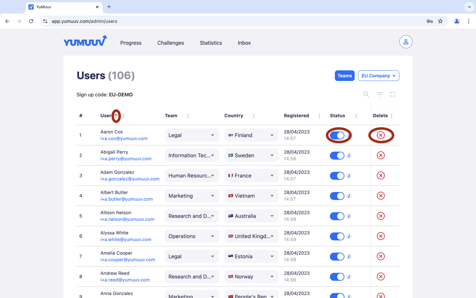The height and width of the screenshot is (298, 476).
Task: Disable status for Adam Gonzalez
Action: point(337,176)
